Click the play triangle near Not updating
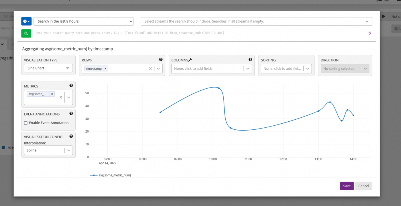Image resolution: width=401 pixels, height=206 pixels. pos(384,16)
